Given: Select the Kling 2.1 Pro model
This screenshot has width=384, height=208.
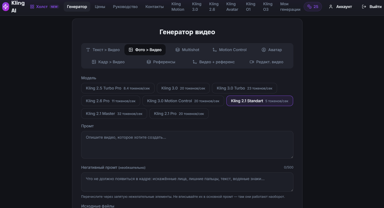Looking at the screenshot, I should pyautogui.click(x=179, y=114).
